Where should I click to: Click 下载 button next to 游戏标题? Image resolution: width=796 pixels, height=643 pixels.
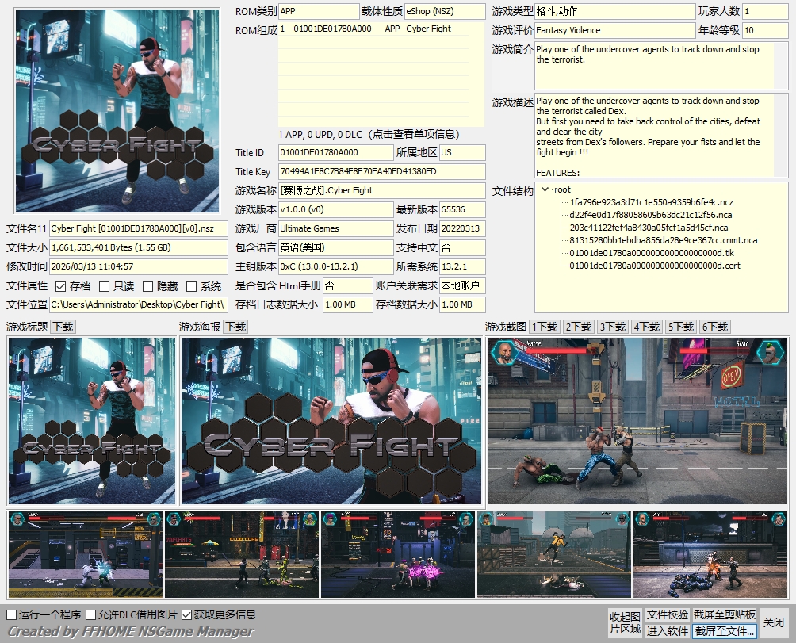pyautogui.click(x=63, y=327)
